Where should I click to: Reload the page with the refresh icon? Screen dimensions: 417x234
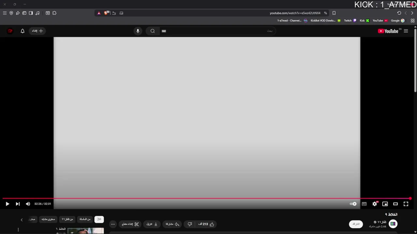(x=399, y=13)
